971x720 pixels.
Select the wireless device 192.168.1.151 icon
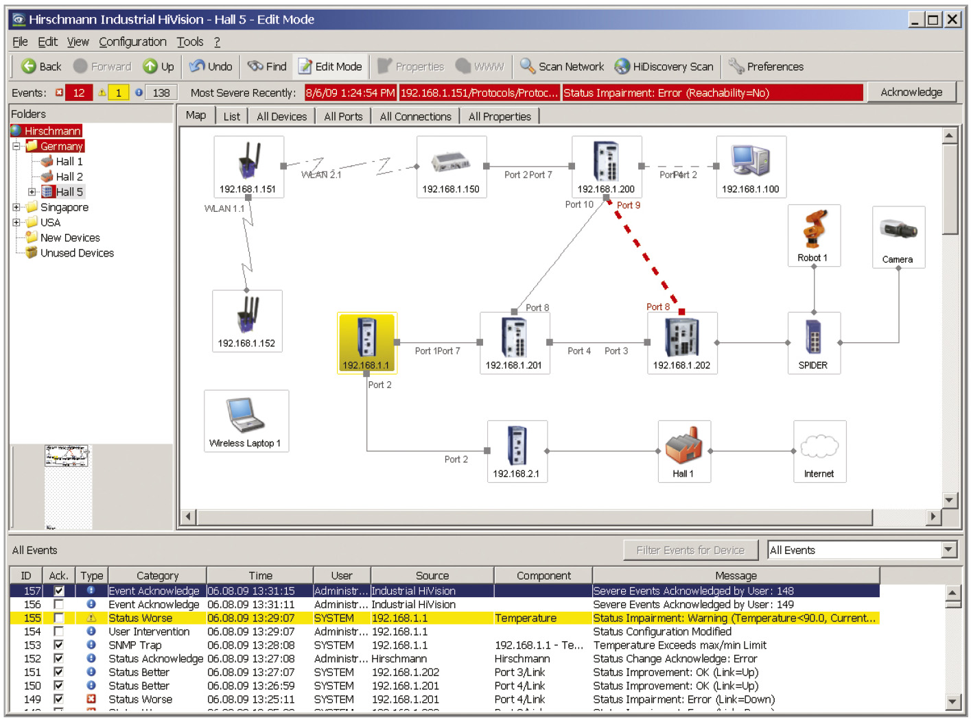coord(248,167)
